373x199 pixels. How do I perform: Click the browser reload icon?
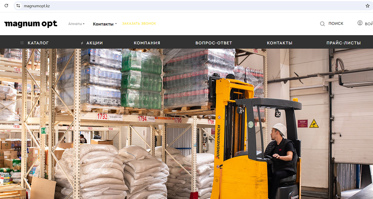pos(6,6)
